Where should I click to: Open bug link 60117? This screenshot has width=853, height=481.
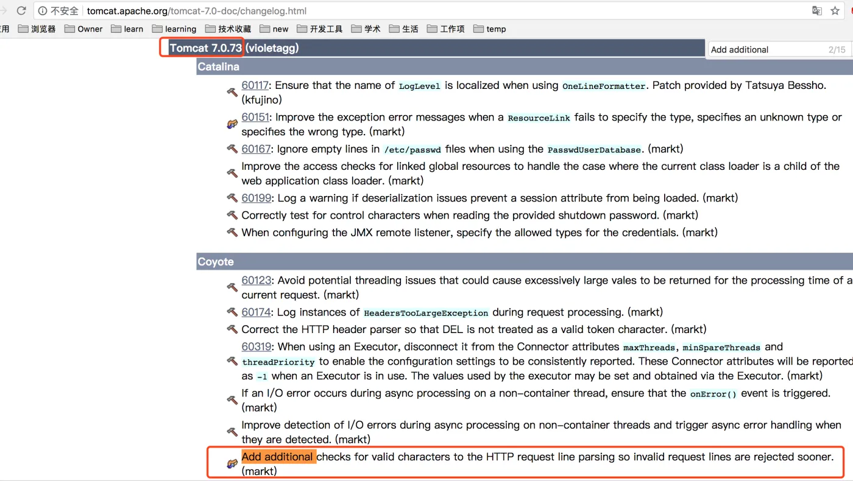point(255,85)
